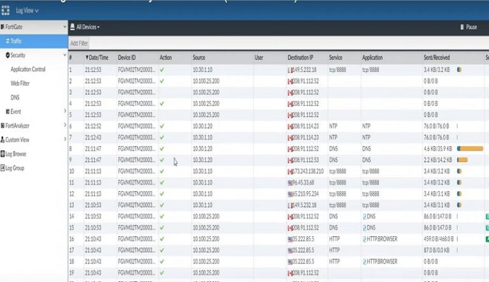Click the Custom View icon
The height and width of the screenshot is (282, 489).
[x=3, y=140]
